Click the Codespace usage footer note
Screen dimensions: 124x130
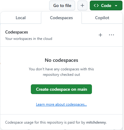(x=56, y=122)
